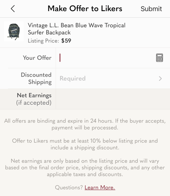Image resolution: width=170 pixels, height=196 pixels.
Task: Tap the back arrow icon
Action: point(13,9)
